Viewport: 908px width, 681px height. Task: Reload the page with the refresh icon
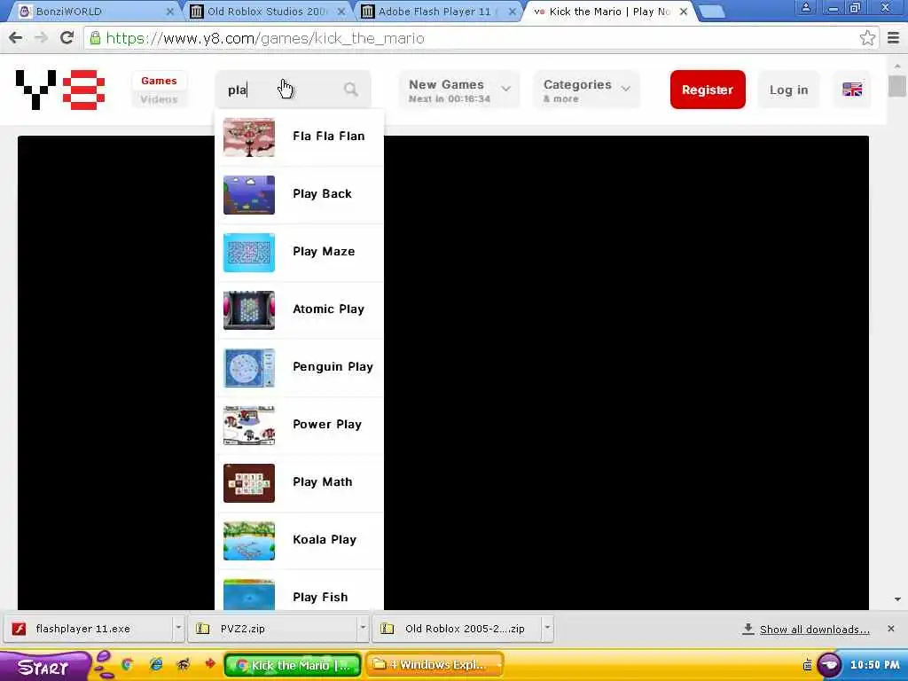tap(67, 38)
